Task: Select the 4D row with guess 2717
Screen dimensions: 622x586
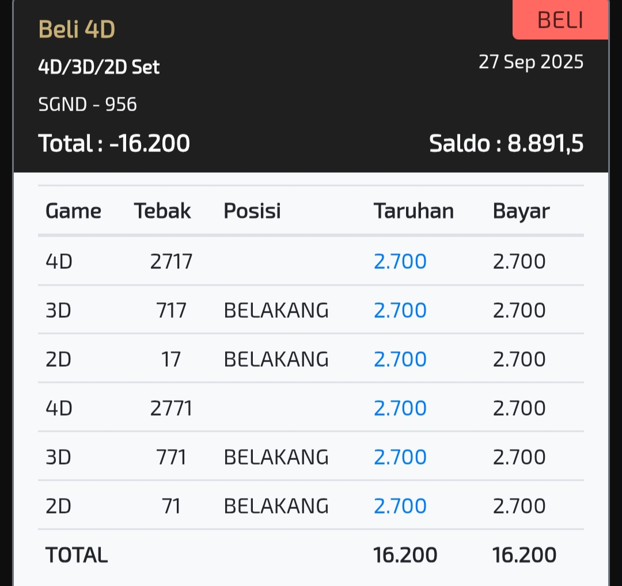Action: tap(171, 261)
